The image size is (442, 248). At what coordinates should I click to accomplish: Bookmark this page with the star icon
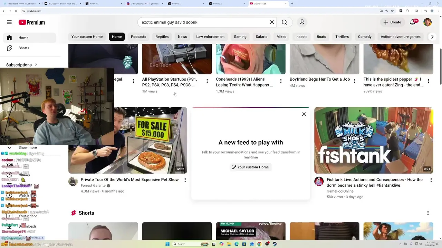pos(392,11)
